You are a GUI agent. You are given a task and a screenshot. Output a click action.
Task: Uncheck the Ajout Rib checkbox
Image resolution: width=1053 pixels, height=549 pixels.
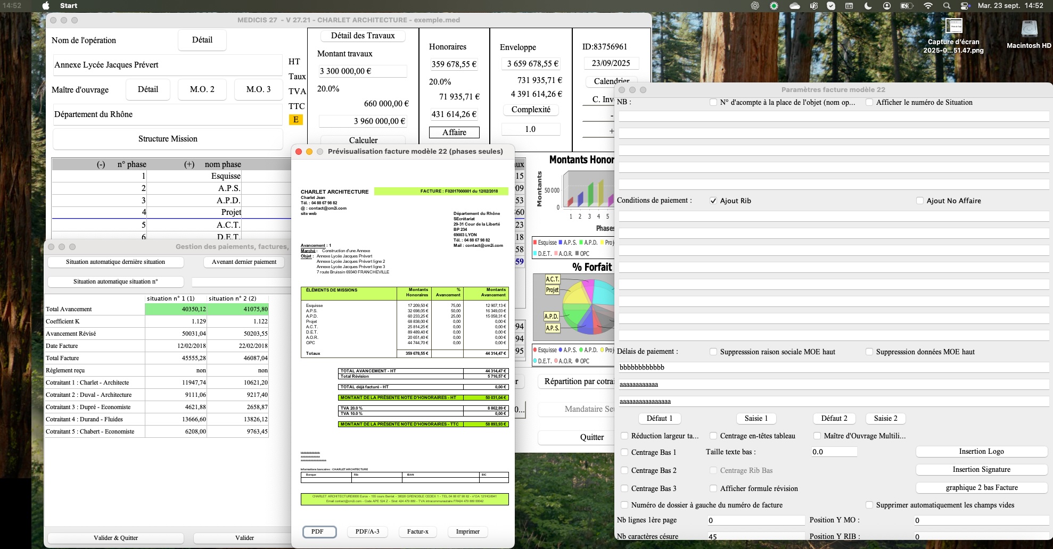[x=713, y=201]
